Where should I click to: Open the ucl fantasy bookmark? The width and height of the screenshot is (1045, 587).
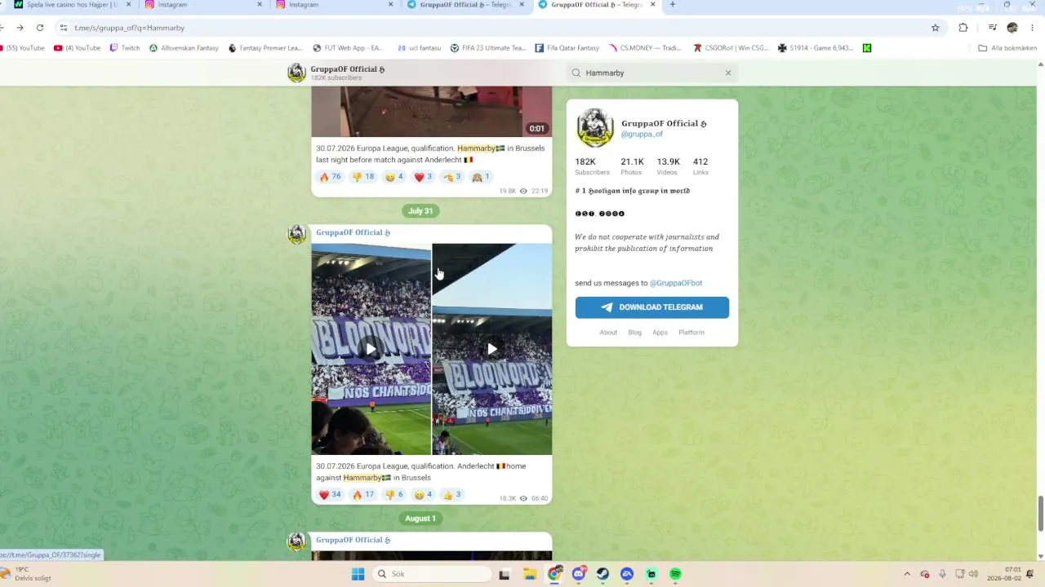[x=419, y=48]
